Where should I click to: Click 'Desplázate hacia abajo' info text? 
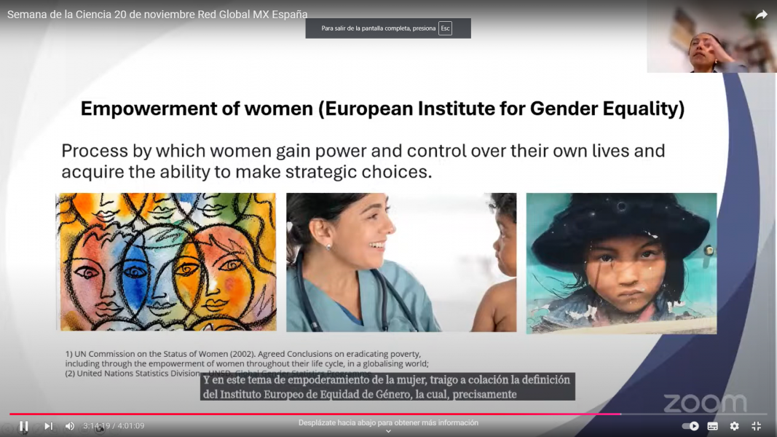pyautogui.click(x=388, y=422)
